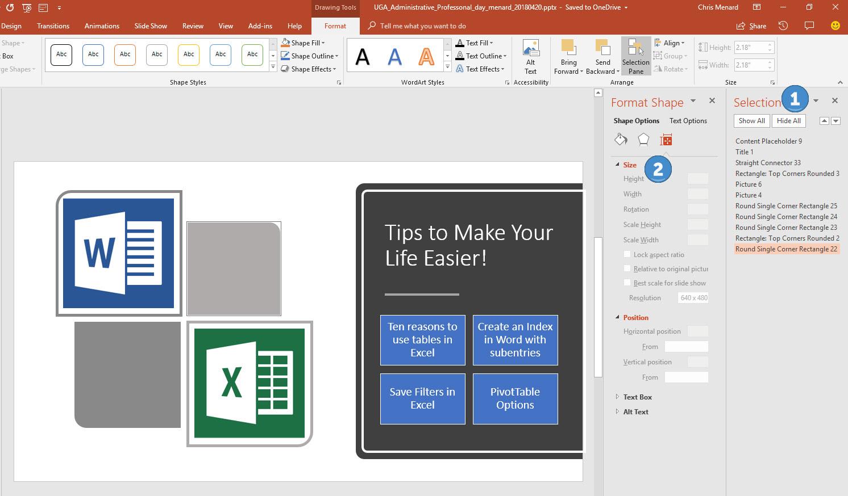This screenshot has width=848, height=496.
Task: Click Hide All in Selection pane
Action: point(788,120)
